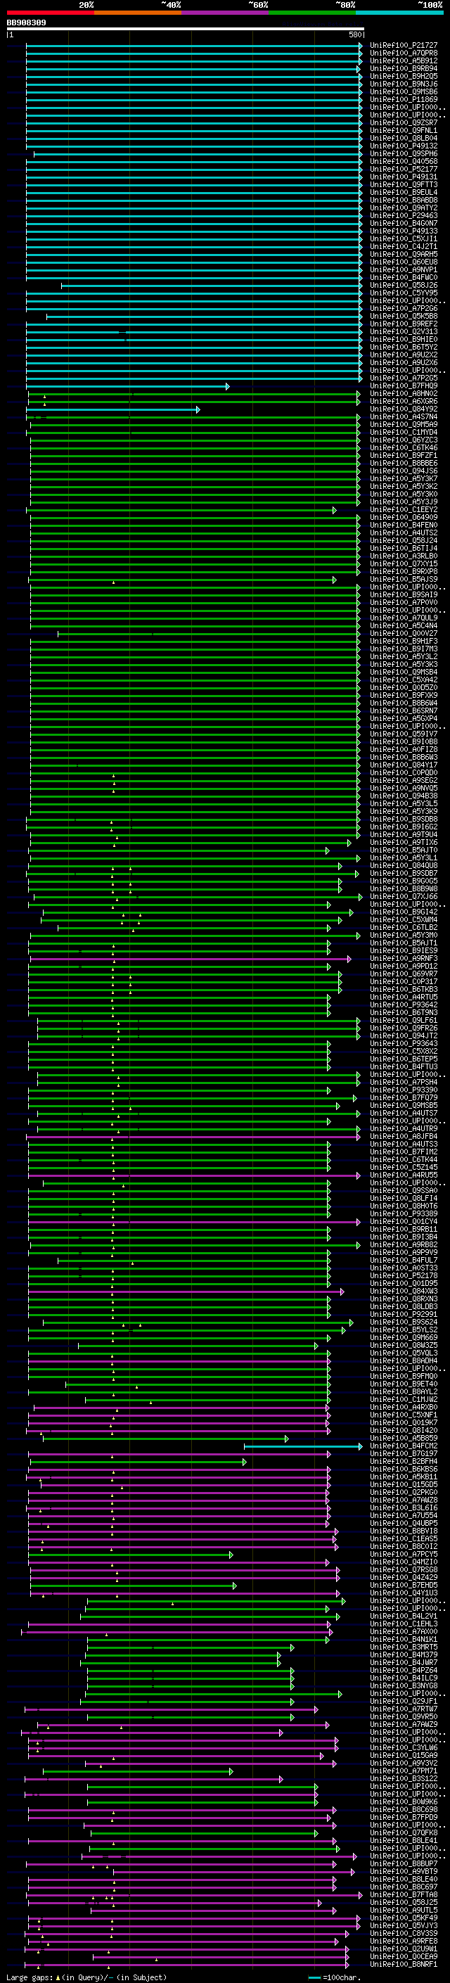The image size is (450, 1983).
Task: Select hit label UniRef100_B7FTA8
Action: pyautogui.click(x=404, y=1894)
